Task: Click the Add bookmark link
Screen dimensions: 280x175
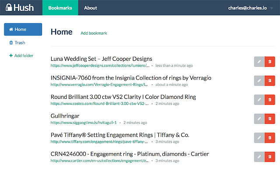Action: (x=94, y=33)
